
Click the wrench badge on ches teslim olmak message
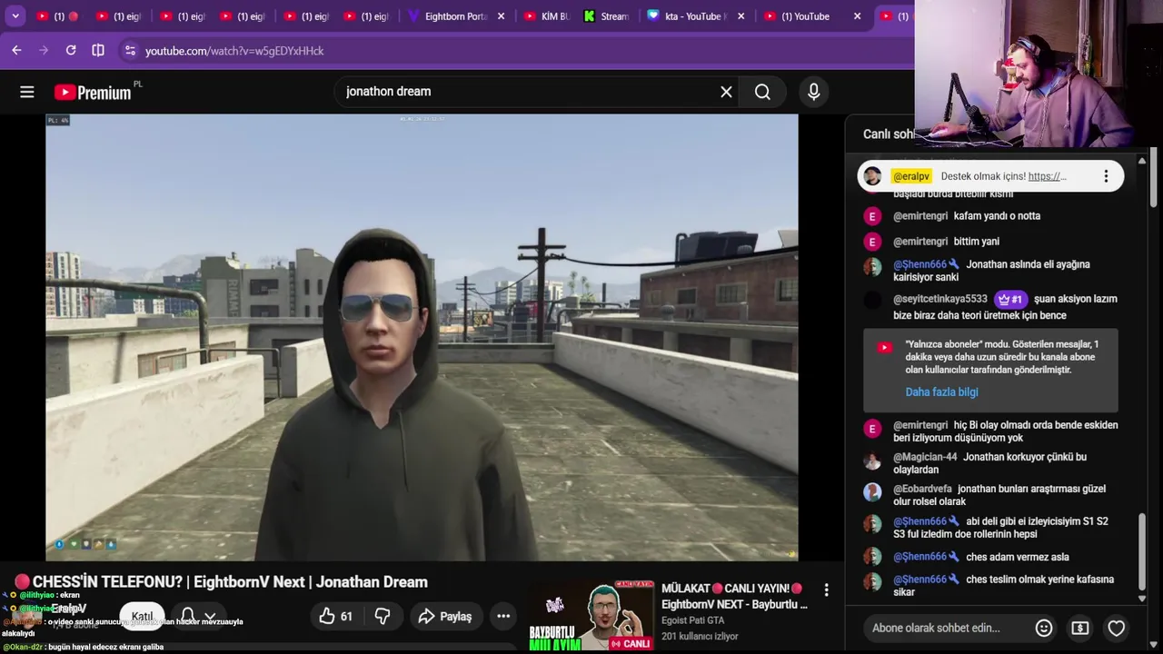[x=954, y=580]
